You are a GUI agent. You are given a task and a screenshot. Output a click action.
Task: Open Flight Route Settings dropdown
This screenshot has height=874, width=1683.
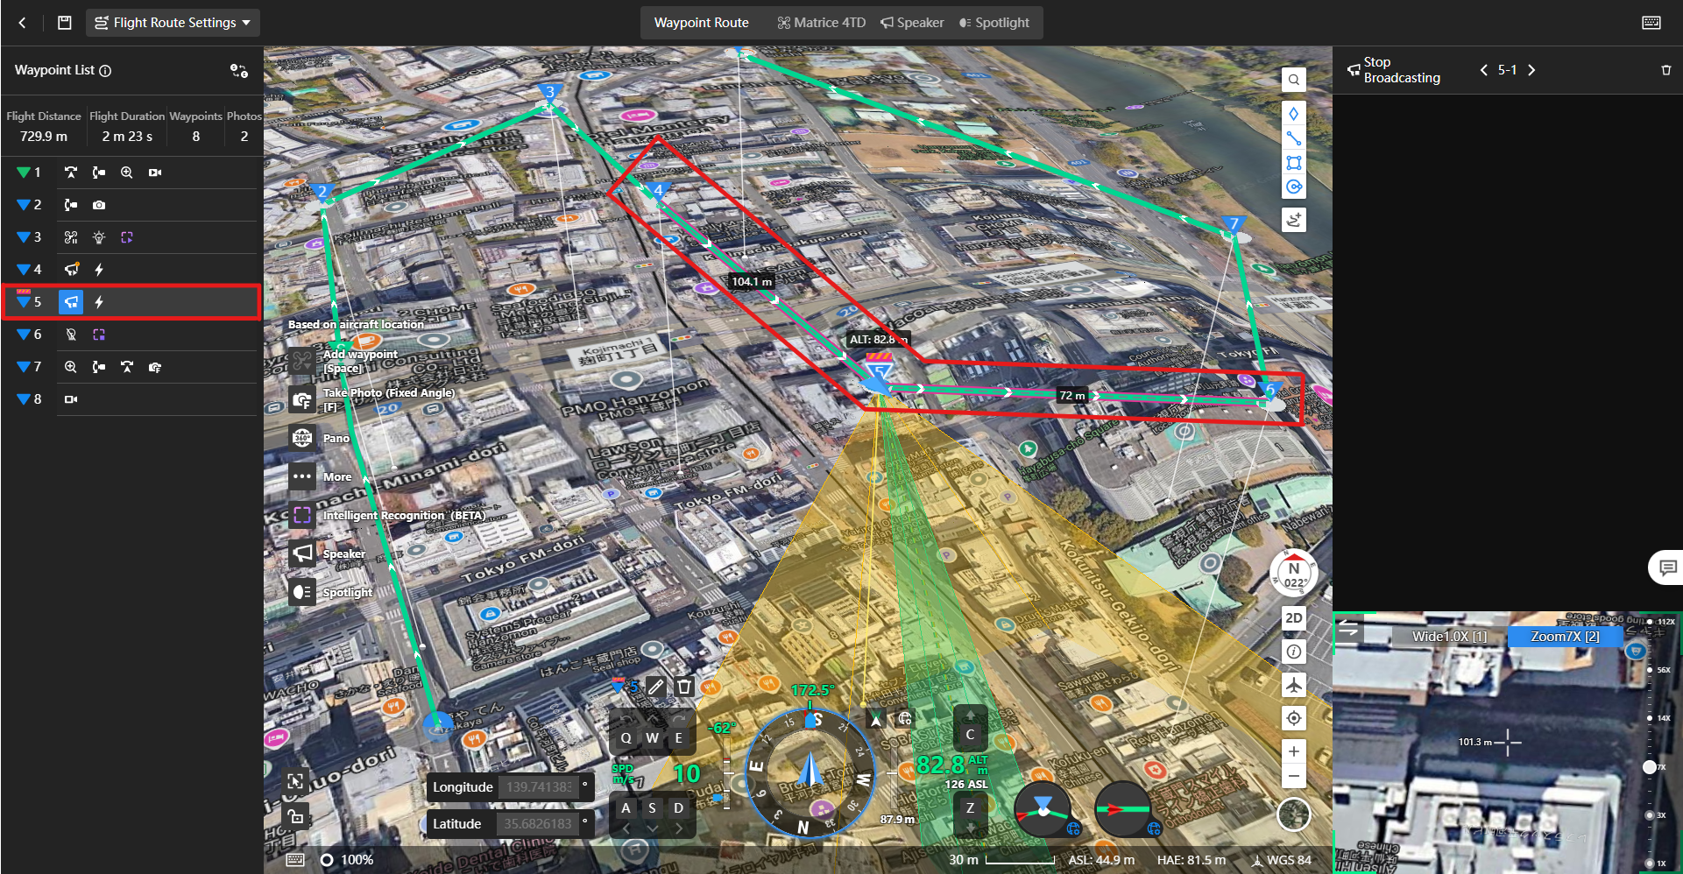pos(173,23)
